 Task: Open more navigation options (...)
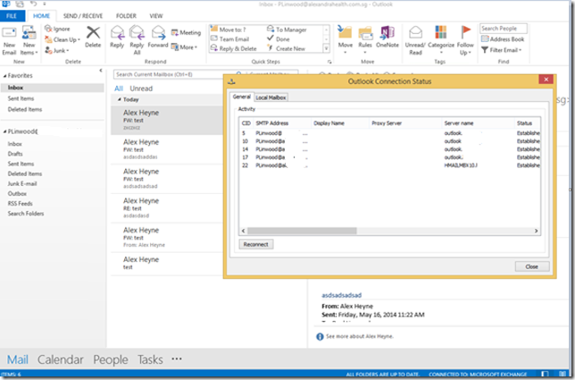[x=177, y=359]
